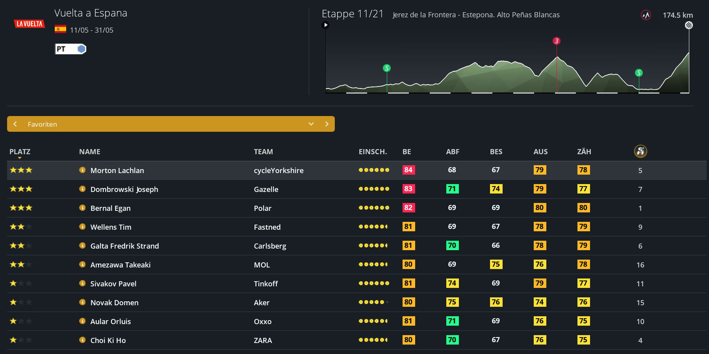709x354 pixels.
Task: Click the first green sprint marker
Action: point(387,68)
